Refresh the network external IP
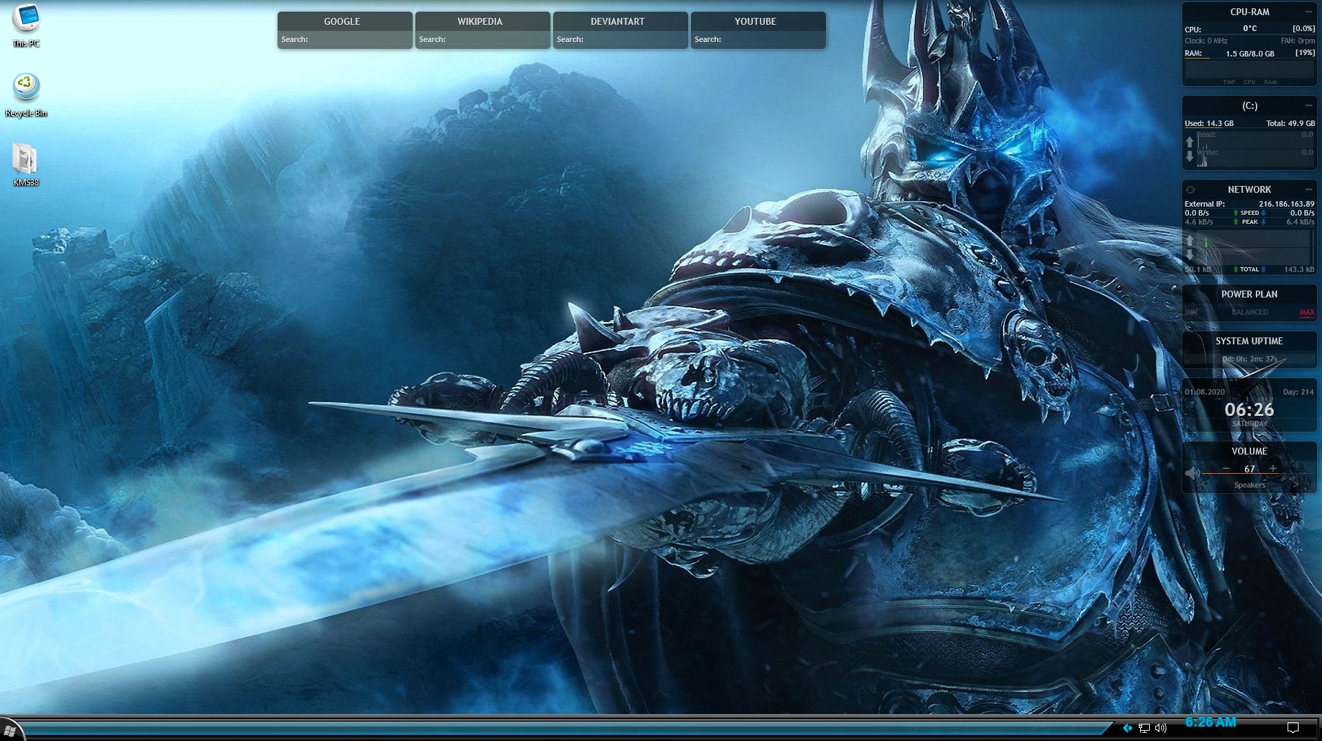This screenshot has height=741, width=1322. [1190, 189]
